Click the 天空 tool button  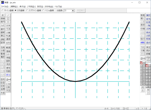(x=8, y=90)
